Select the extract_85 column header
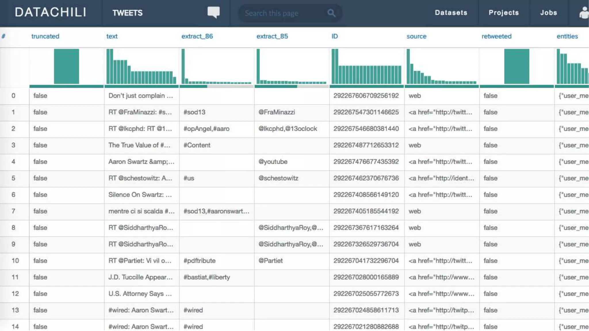This screenshot has width=589, height=331. point(272,36)
